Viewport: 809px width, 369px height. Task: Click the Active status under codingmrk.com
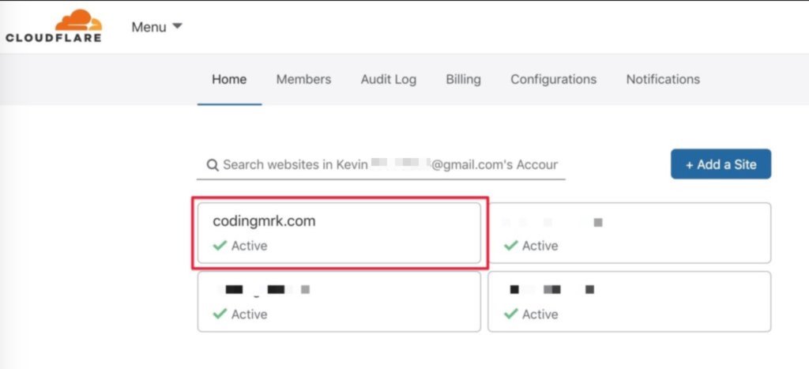(x=240, y=246)
